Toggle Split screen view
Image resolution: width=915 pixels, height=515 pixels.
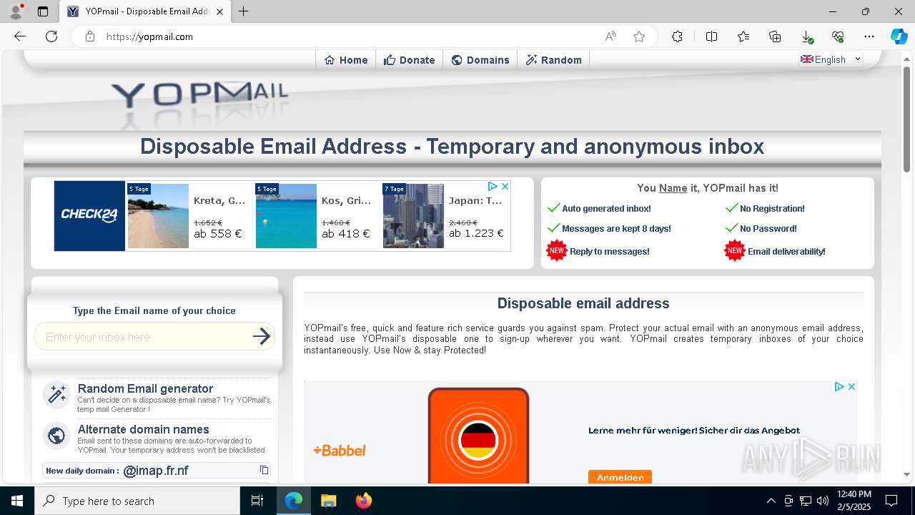[711, 36]
